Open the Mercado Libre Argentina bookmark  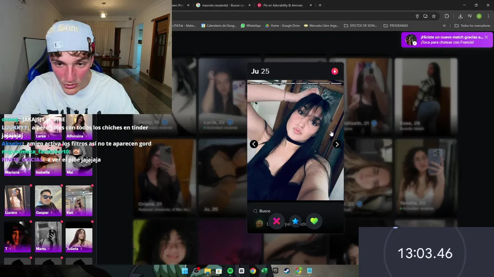coord(321,26)
